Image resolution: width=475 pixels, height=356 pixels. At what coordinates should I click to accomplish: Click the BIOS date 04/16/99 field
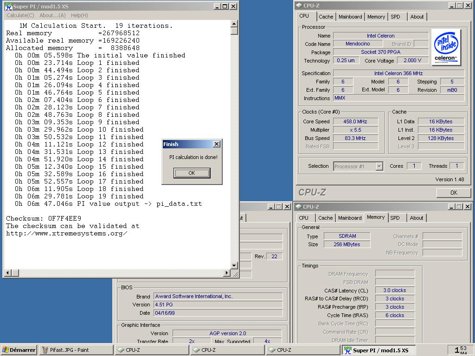[218, 313]
